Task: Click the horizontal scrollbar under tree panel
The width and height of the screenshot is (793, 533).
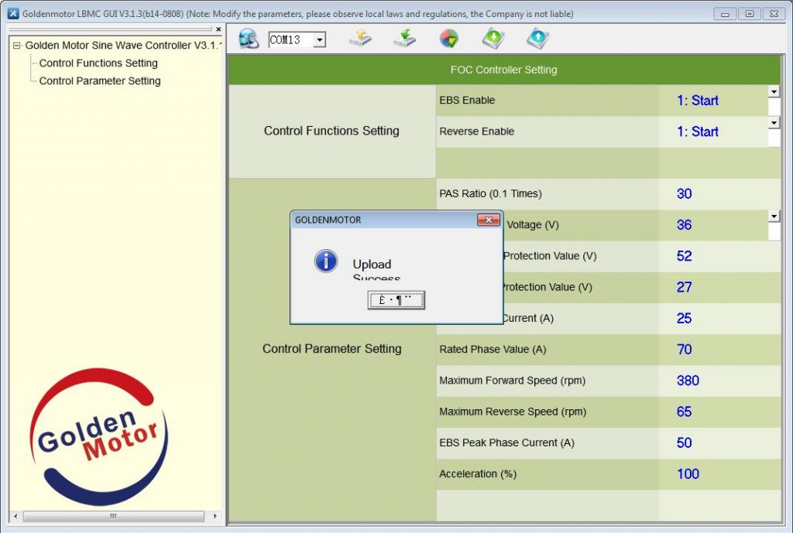Action: 112,516
